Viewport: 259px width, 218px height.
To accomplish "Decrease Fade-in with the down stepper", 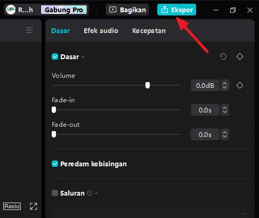I will coord(225,112).
